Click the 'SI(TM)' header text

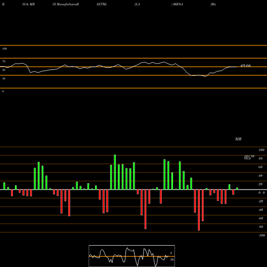pyautogui.click(x=101, y=4)
